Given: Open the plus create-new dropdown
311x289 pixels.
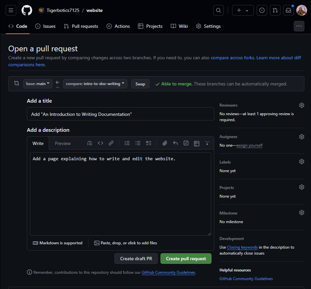Looking at the screenshot, I should [243, 10].
